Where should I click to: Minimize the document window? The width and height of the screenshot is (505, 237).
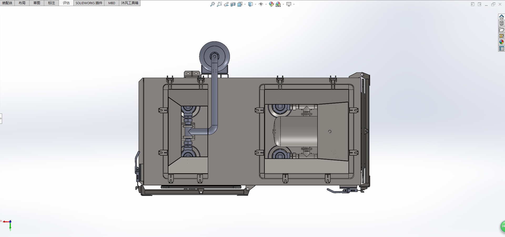point(486,5)
